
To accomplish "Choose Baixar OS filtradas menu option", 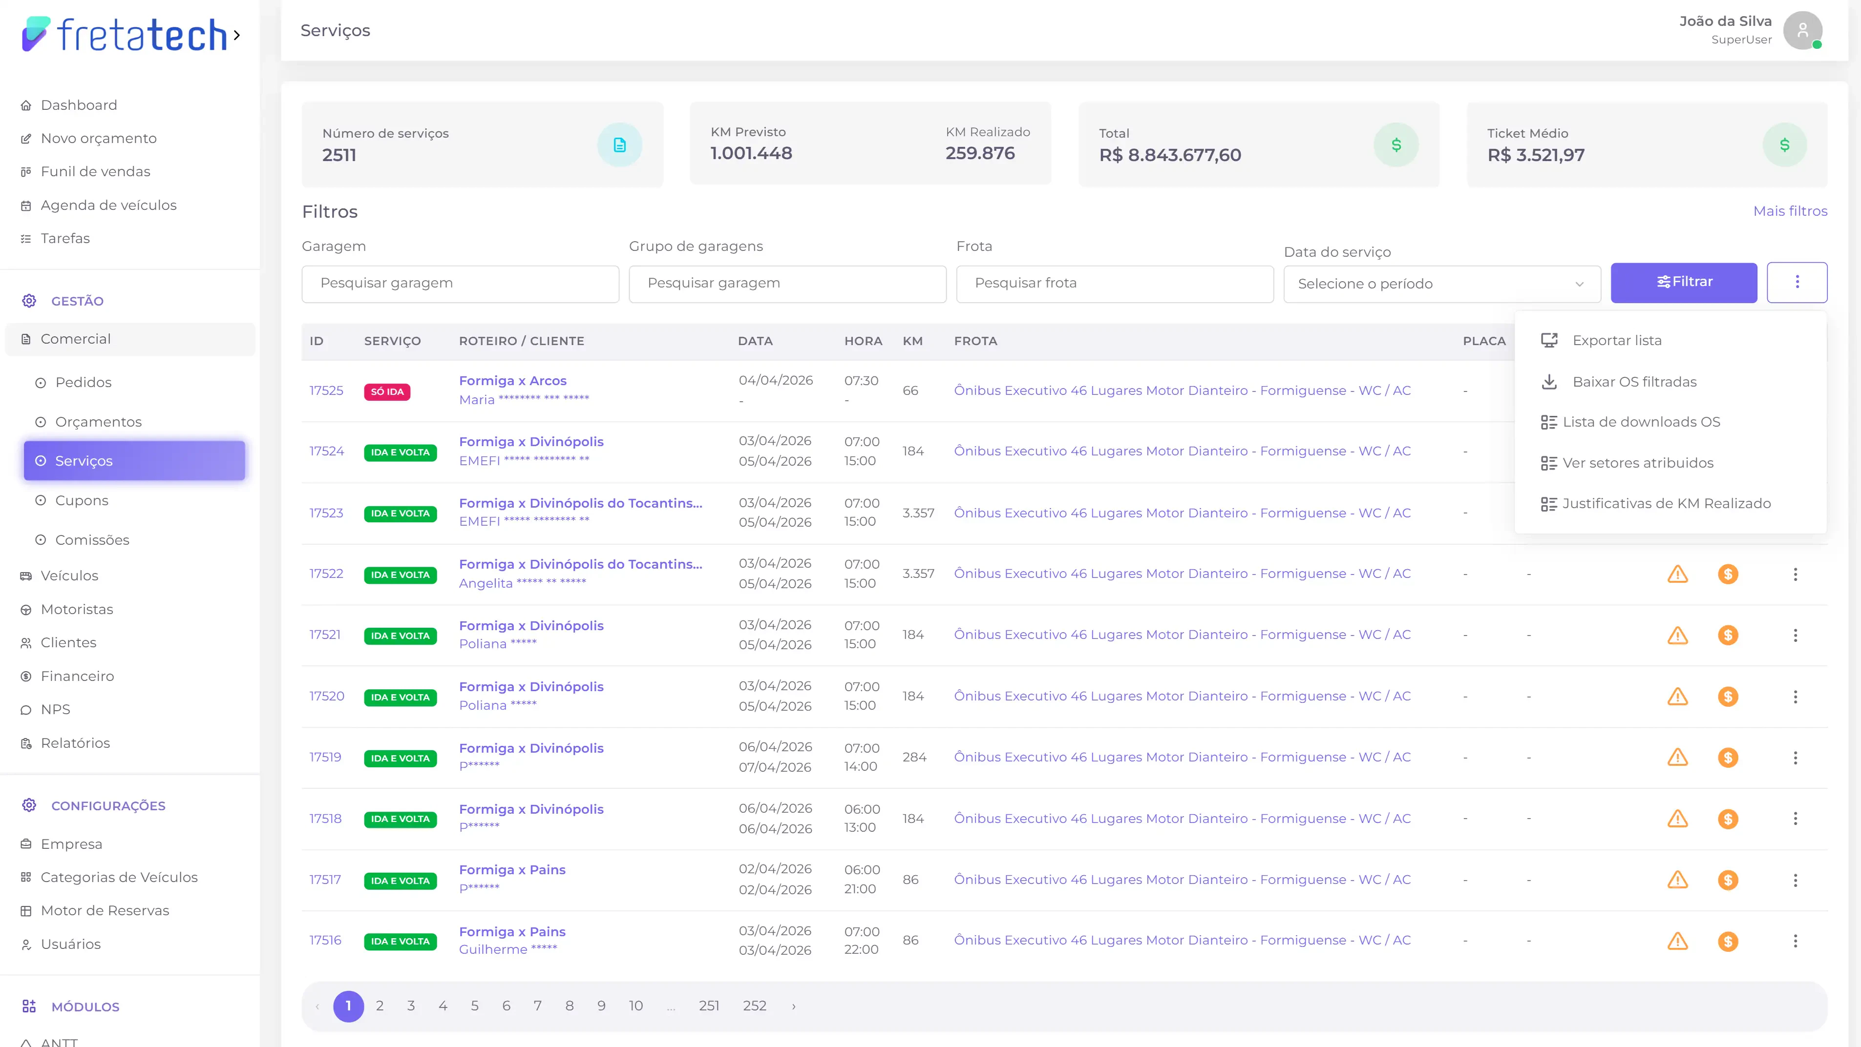I will tap(1634, 382).
